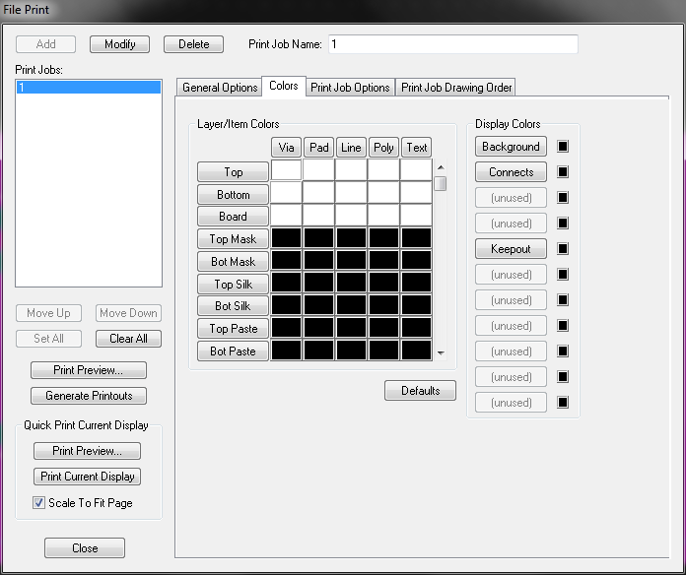Toggle Scale To Fit Page checkbox
686x575 pixels.
point(39,503)
